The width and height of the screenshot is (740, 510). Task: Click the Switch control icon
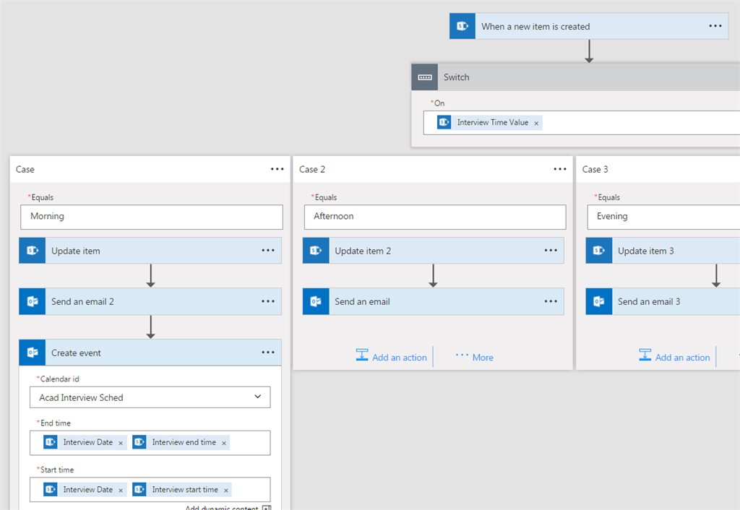(425, 77)
